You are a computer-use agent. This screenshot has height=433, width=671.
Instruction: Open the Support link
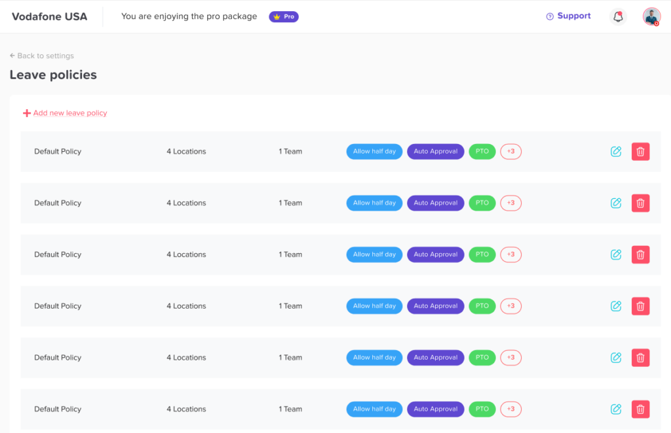(x=568, y=16)
